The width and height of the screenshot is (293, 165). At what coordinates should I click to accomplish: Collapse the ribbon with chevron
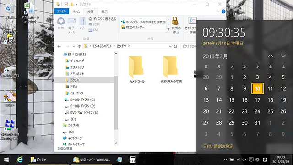pyautogui.click(x=218, y=11)
